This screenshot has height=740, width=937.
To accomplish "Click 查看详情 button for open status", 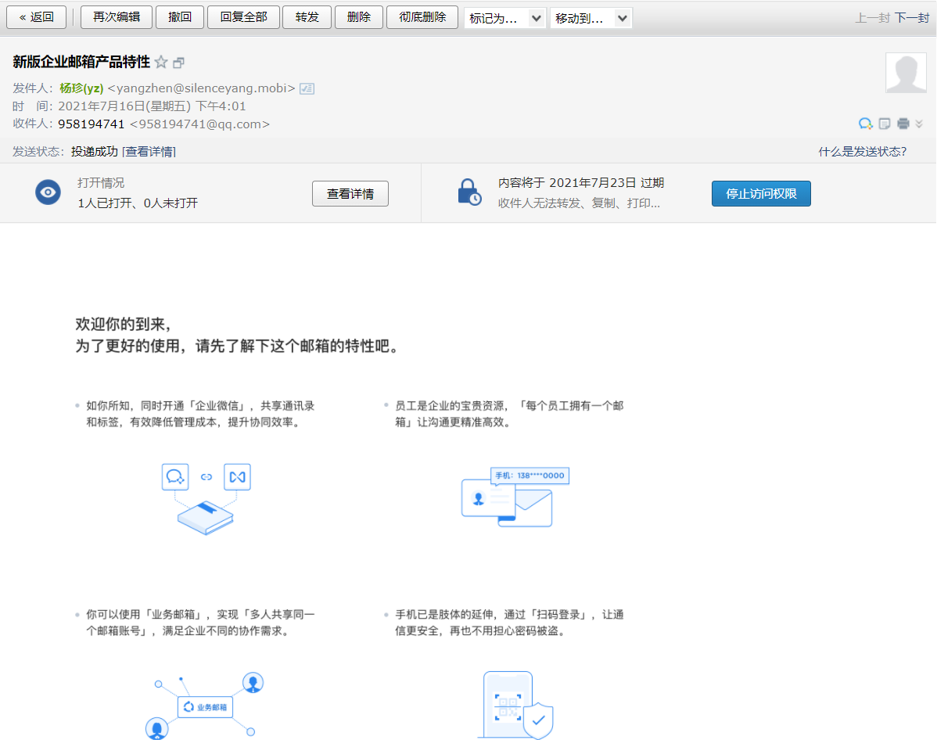I will click(350, 194).
